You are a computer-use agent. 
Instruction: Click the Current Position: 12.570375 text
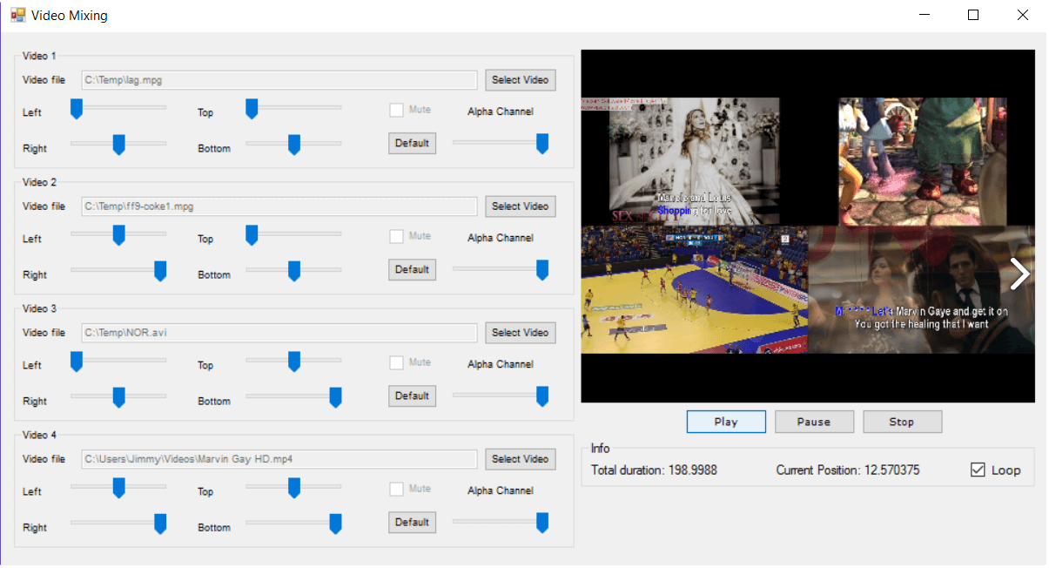coord(848,470)
